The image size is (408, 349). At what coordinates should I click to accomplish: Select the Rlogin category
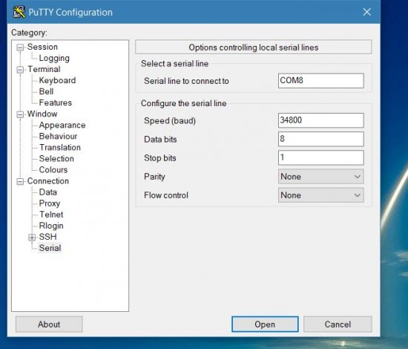click(x=51, y=226)
